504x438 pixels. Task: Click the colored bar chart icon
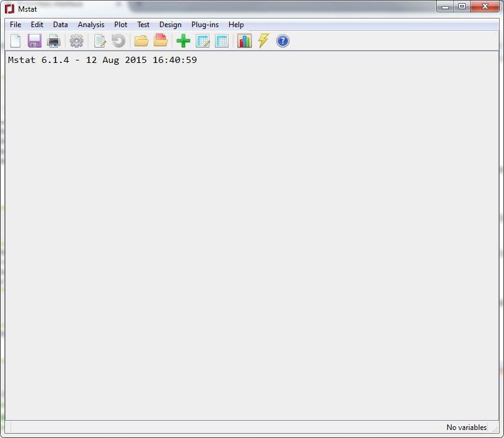[x=245, y=41]
